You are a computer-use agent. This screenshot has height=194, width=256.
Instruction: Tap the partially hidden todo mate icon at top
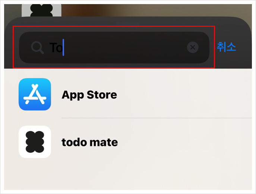[x=42, y=10]
